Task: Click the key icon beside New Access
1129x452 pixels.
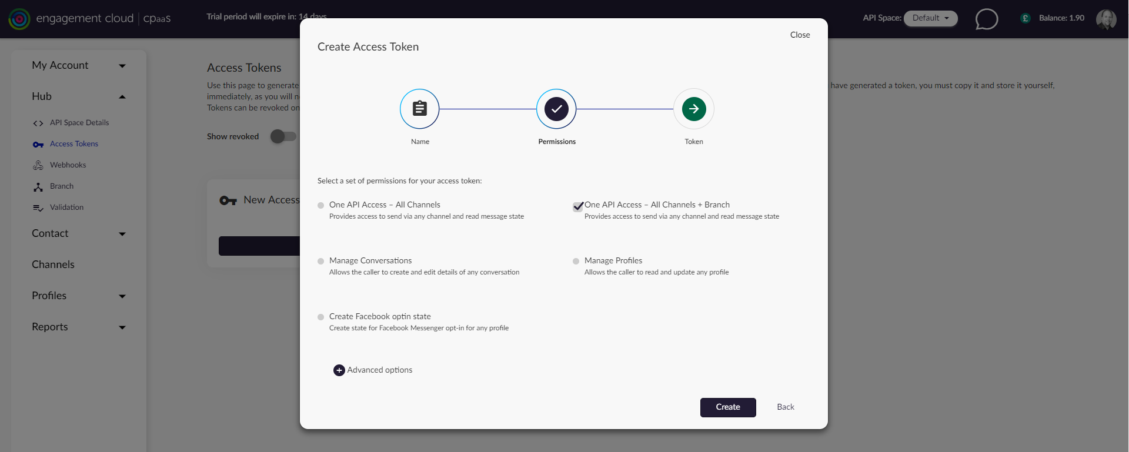Action: tap(228, 200)
